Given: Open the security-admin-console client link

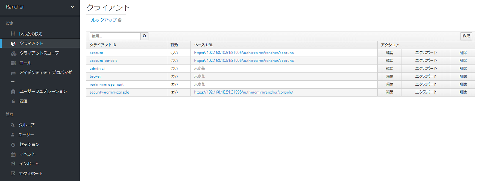Looking at the screenshot, I should point(109,92).
